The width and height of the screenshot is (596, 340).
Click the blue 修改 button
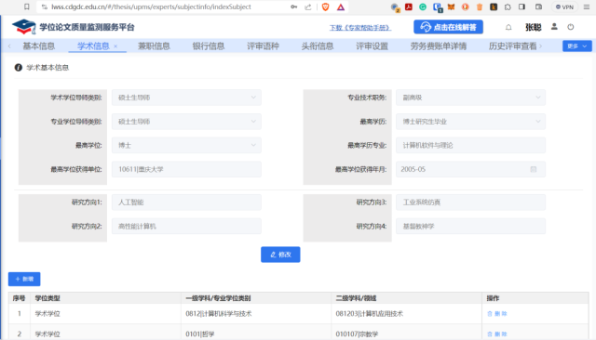point(280,255)
